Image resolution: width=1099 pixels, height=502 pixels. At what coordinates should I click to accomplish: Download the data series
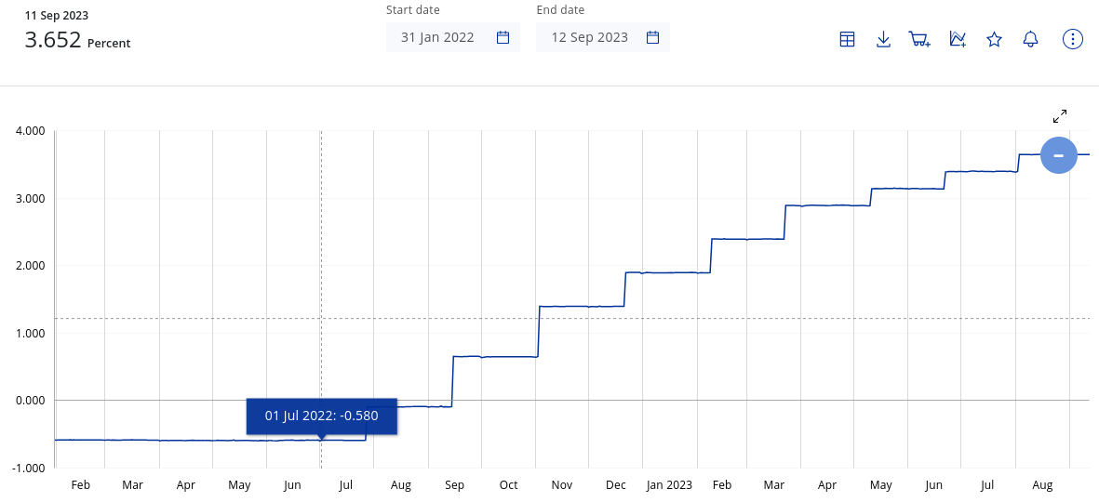pyautogui.click(x=883, y=39)
